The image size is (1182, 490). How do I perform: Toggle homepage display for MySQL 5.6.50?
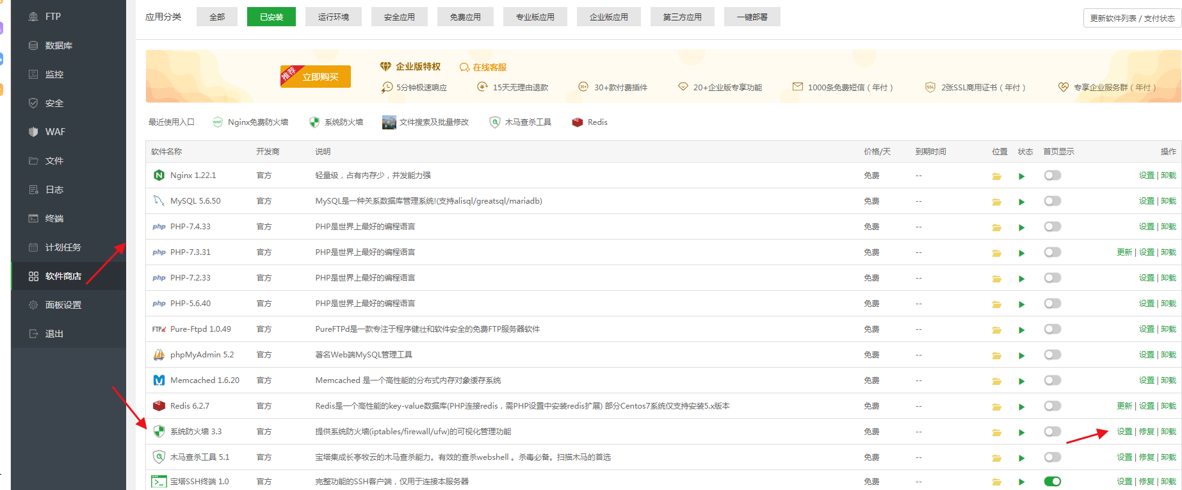pyautogui.click(x=1052, y=201)
